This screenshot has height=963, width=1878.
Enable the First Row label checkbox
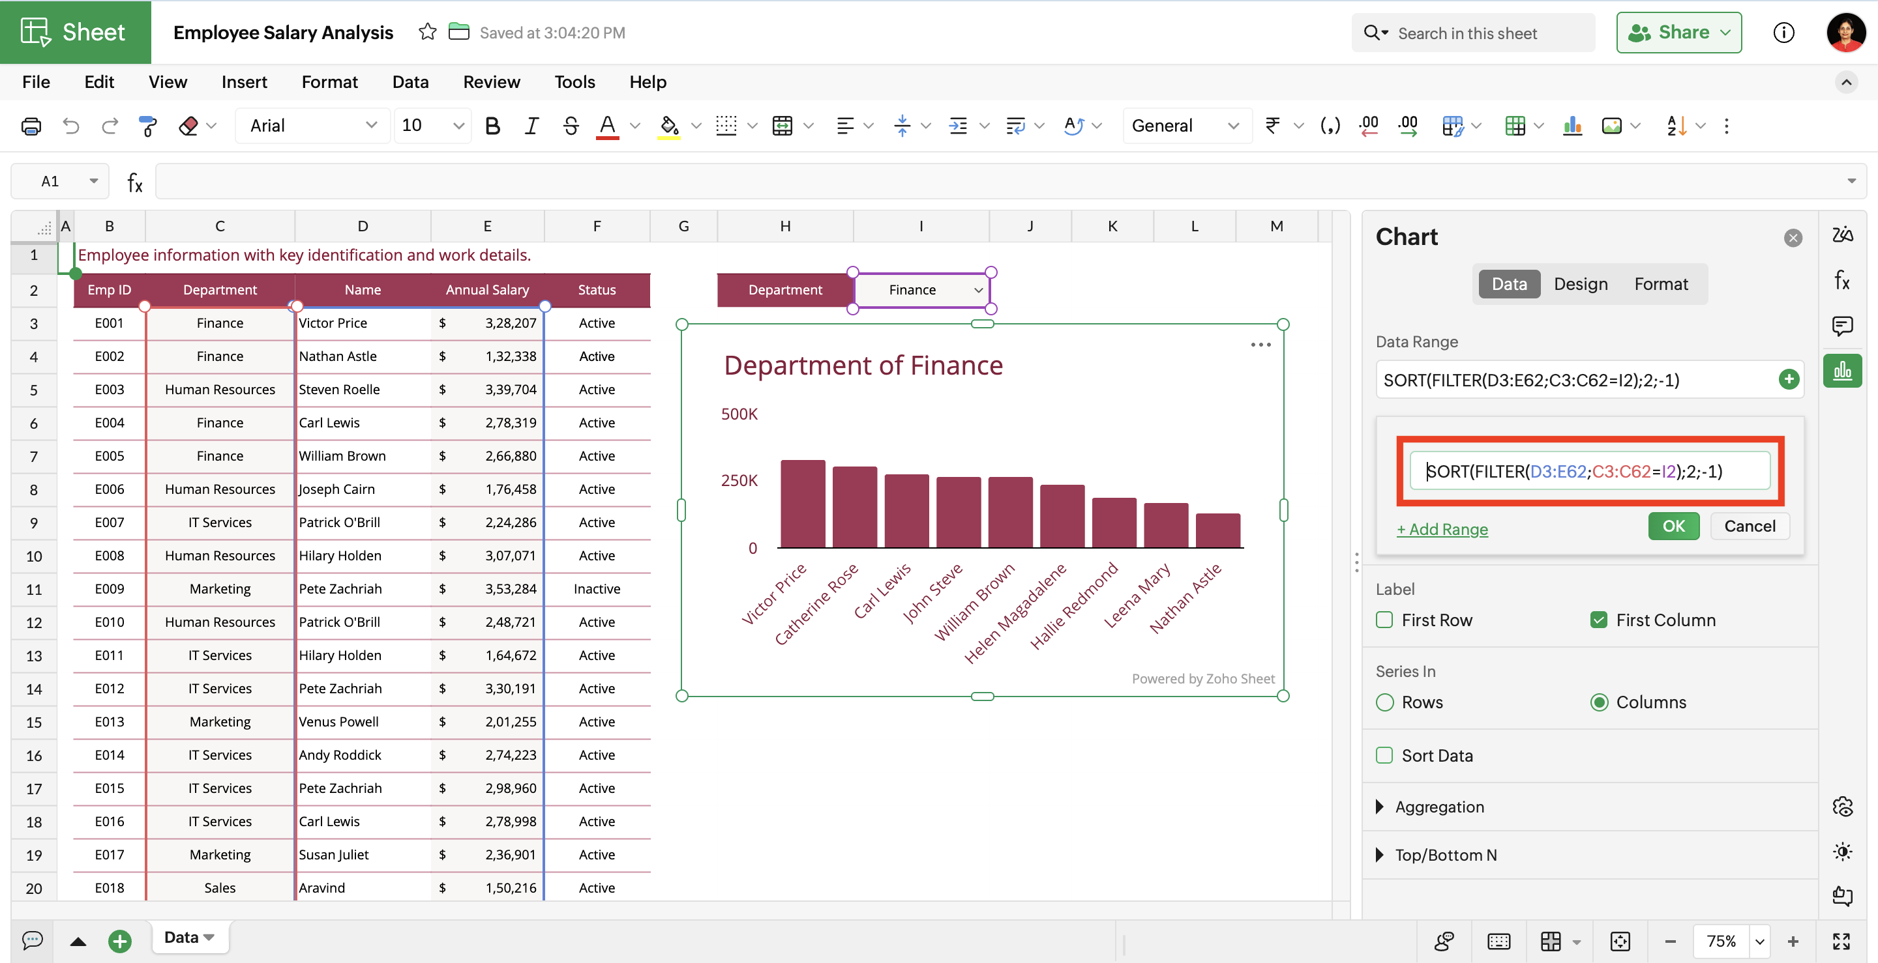click(x=1384, y=620)
